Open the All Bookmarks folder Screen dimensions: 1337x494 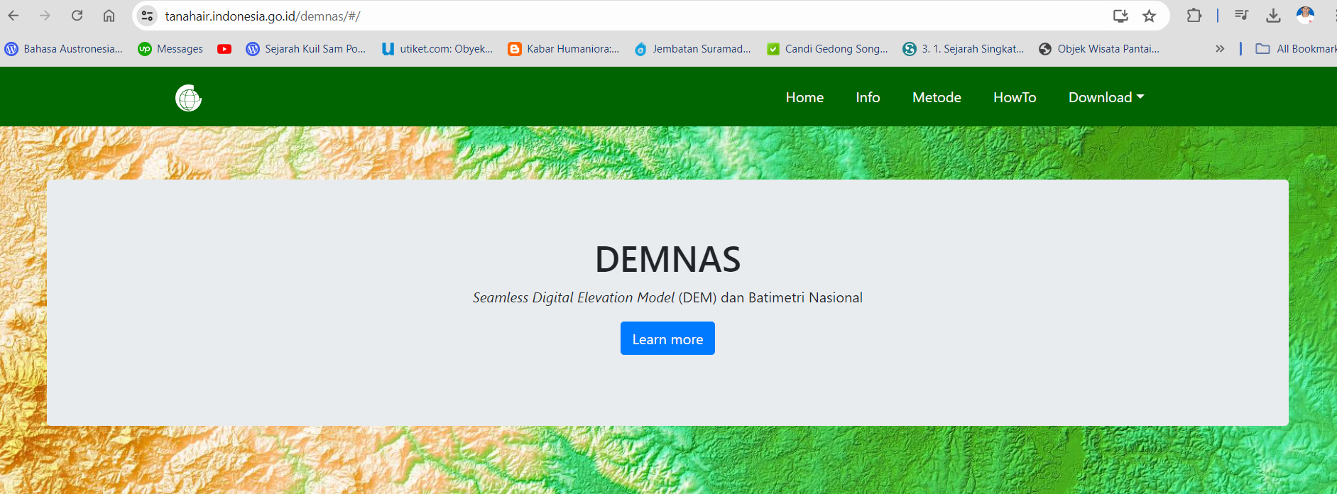tap(1296, 49)
